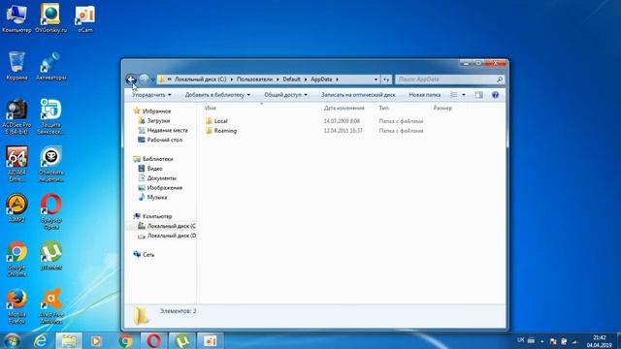Viewport: 621px width, 349px height.
Task: Open the recent locations dropdown beside the nav arrows
Action: tap(153, 79)
